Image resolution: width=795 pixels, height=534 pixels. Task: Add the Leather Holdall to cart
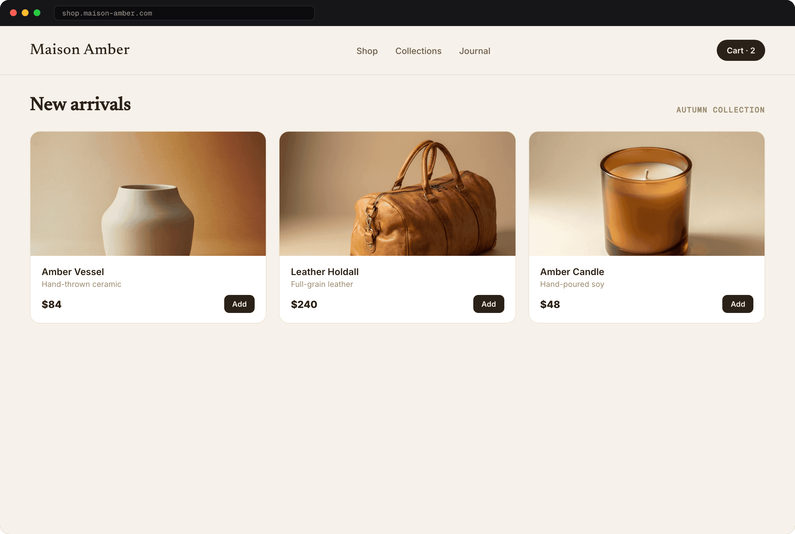coord(488,304)
